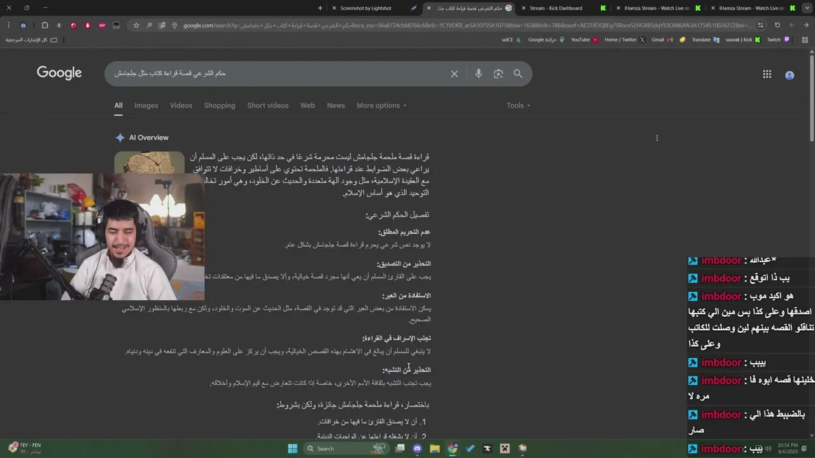Switch to Stream - Kick Dashboard tab

(x=564, y=8)
